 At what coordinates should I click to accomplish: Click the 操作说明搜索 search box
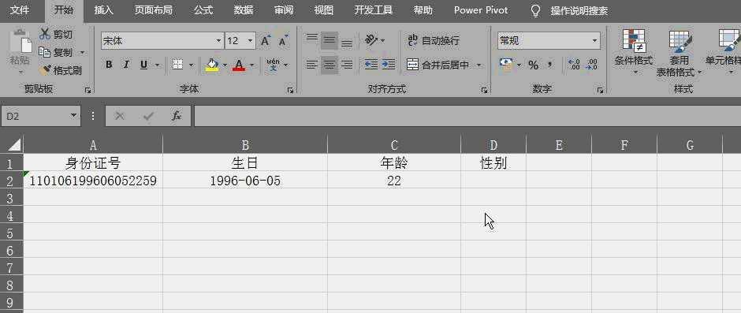click(579, 11)
